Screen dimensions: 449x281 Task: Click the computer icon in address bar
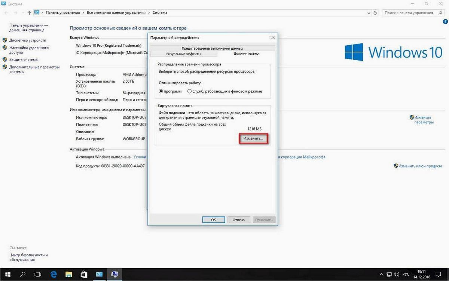coord(37,12)
